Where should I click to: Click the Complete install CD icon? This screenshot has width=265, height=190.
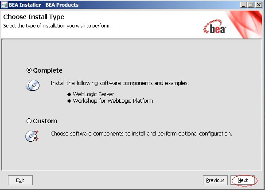coord(33,85)
